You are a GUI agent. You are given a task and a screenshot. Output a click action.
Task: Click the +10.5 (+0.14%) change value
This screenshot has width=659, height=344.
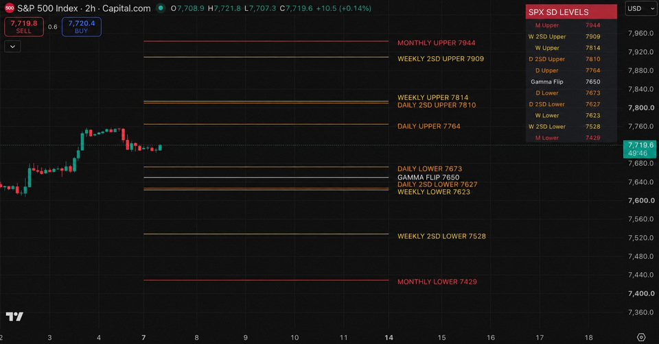pos(344,8)
